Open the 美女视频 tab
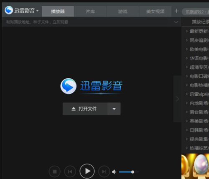 [x=155, y=11]
